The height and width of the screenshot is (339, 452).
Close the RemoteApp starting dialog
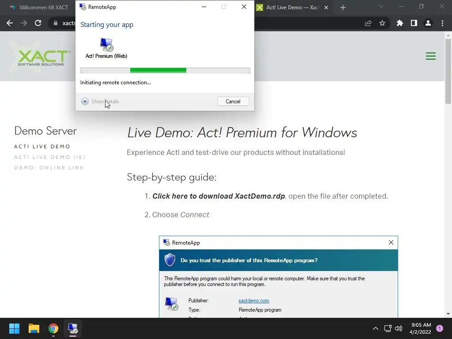[244, 7]
